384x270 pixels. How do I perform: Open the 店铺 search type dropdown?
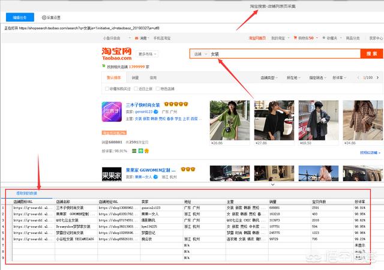coord(200,54)
